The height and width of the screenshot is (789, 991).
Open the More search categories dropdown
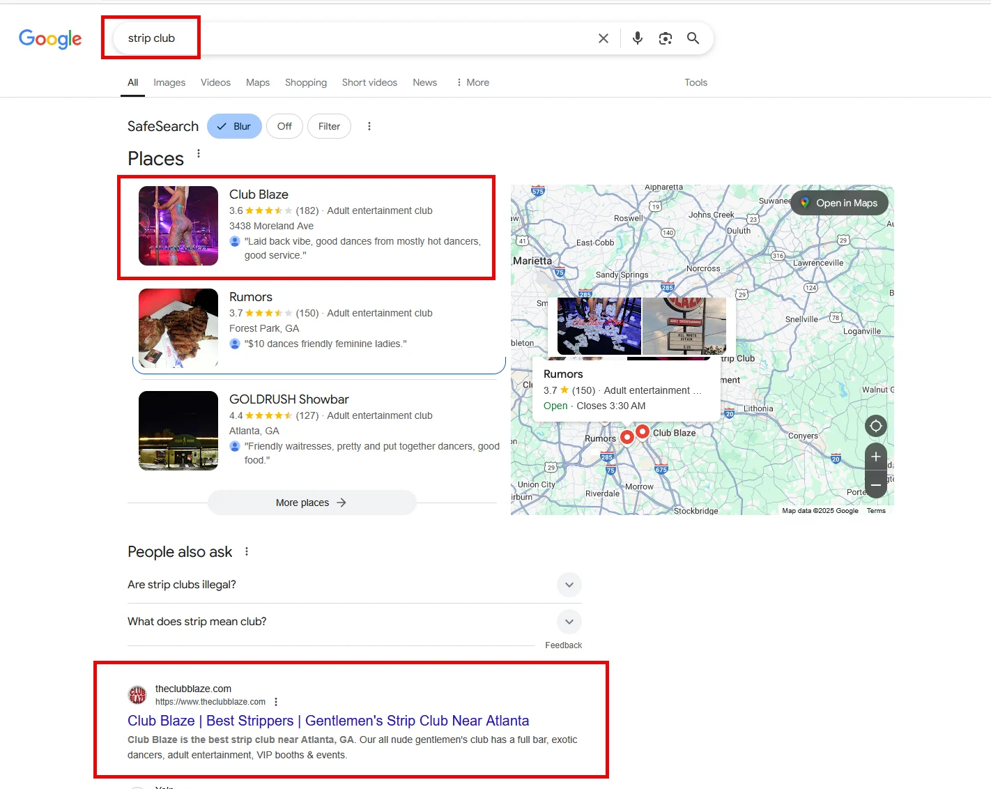473,82
